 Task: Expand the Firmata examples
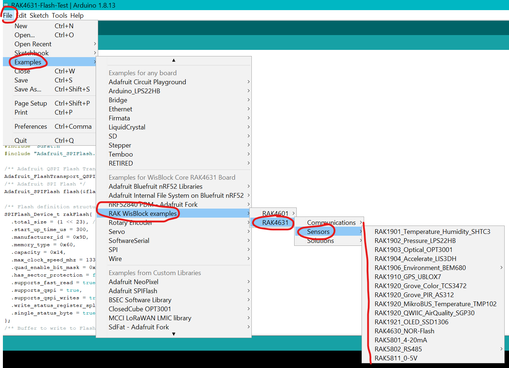[x=174, y=118]
